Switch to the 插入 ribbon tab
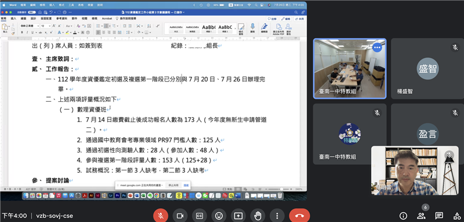464x222 pixels. click(13, 18)
